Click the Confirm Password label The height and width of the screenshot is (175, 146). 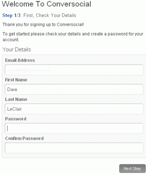tap(24, 138)
